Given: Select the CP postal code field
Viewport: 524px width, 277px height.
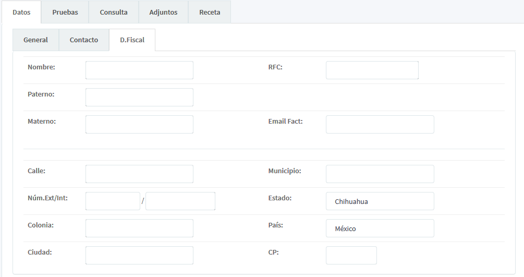Looking at the screenshot, I should (x=351, y=255).
